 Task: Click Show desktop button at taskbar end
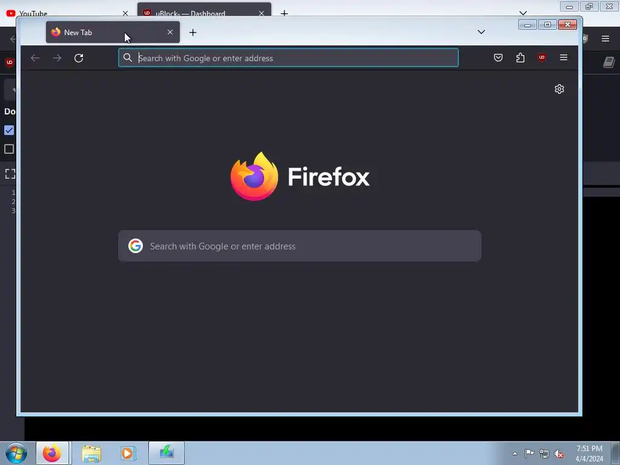[617, 453]
